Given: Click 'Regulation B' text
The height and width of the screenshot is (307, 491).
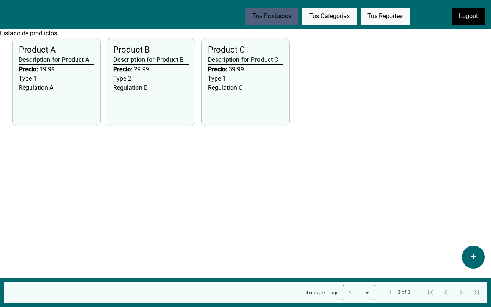Looking at the screenshot, I should pyautogui.click(x=130, y=88).
